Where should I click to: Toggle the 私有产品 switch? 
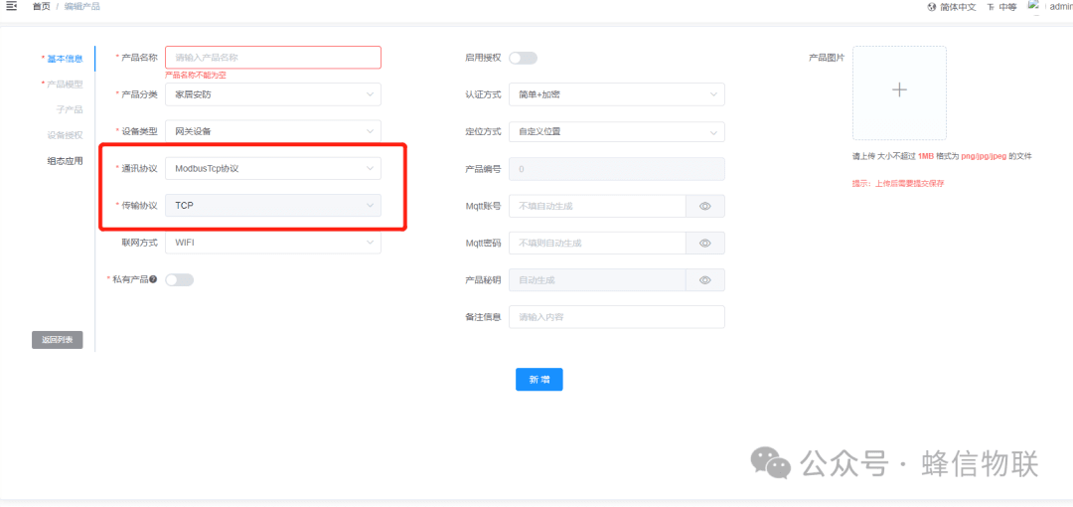point(179,279)
